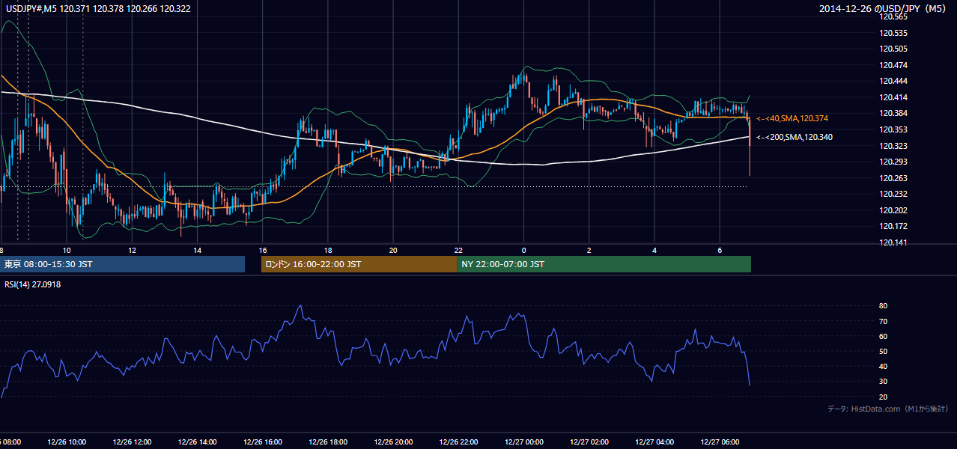
Task: Click the 200 SMA 120.340 label
Action: click(x=795, y=137)
